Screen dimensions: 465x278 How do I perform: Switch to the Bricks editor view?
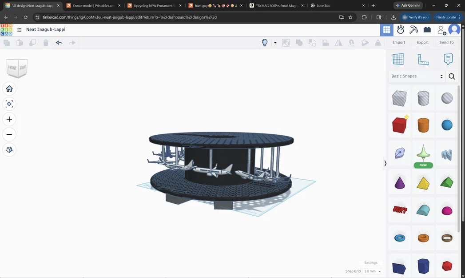(427, 29)
